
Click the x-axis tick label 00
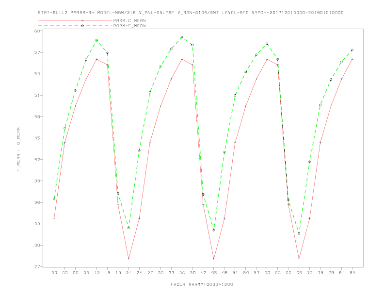(x=54, y=273)
